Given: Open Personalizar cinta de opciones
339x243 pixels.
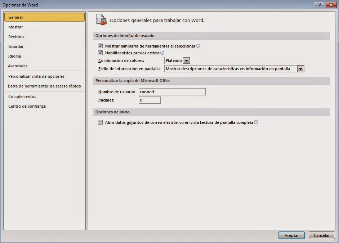Looking at the screenshot, I should click(44, 76).
